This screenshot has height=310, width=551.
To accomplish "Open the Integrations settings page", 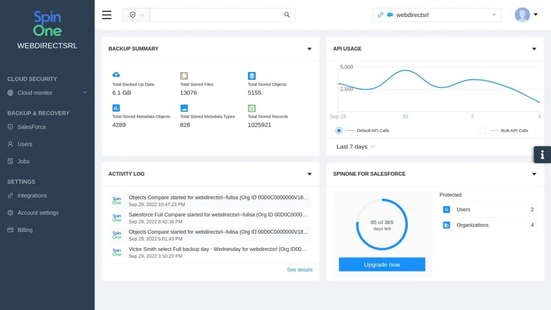I will tap(32, 195).
